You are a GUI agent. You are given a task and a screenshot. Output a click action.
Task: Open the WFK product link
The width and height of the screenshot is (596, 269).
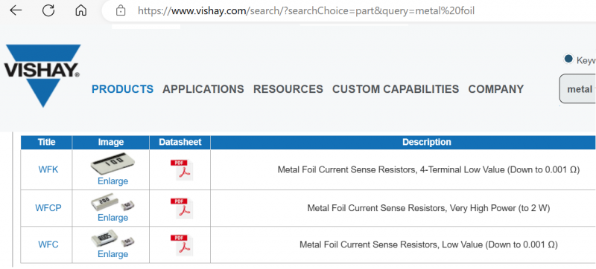pos(48,169)
